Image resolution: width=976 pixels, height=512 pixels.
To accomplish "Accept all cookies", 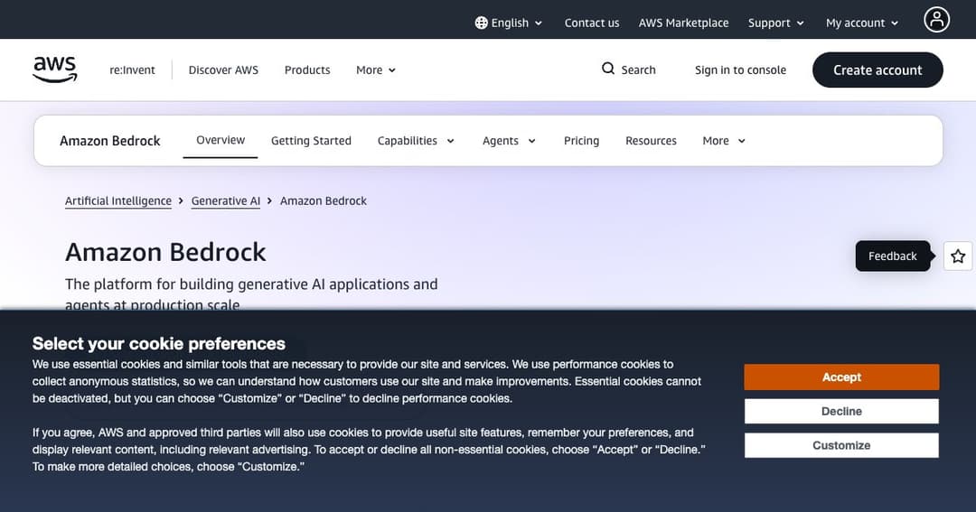I will pos(841,377).
